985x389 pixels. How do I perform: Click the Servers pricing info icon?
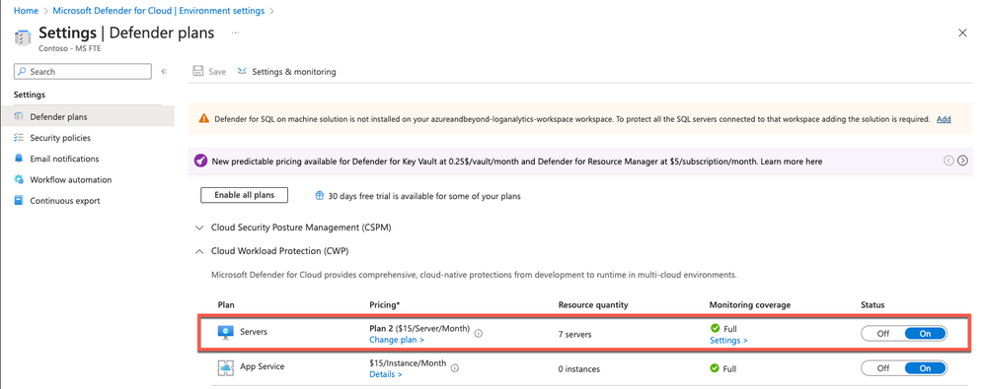pos(478,333)
